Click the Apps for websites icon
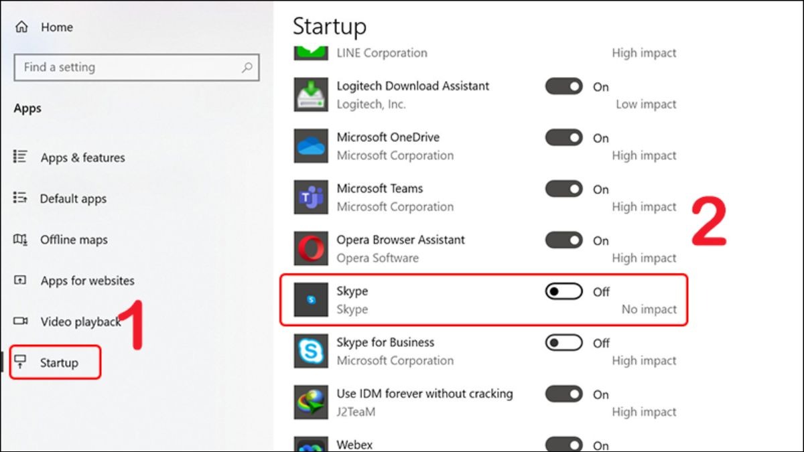 tap(20, 281)
